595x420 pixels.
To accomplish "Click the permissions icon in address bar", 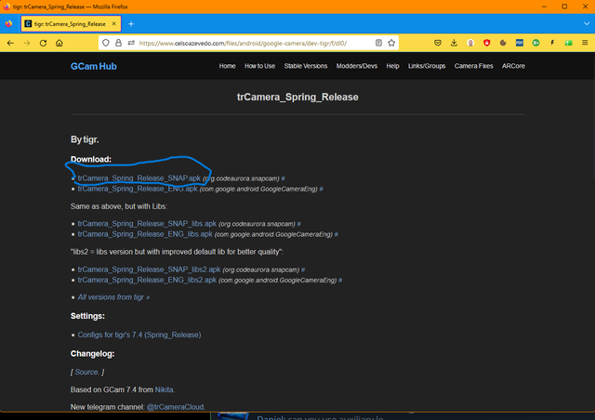I will click(x=131, y=43).
